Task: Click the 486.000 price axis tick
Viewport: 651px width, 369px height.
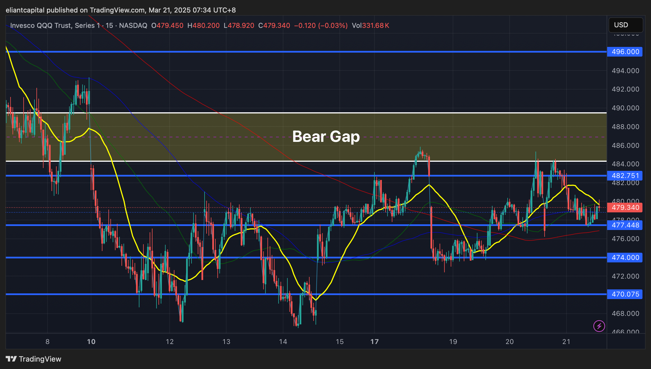Action: 625,146
